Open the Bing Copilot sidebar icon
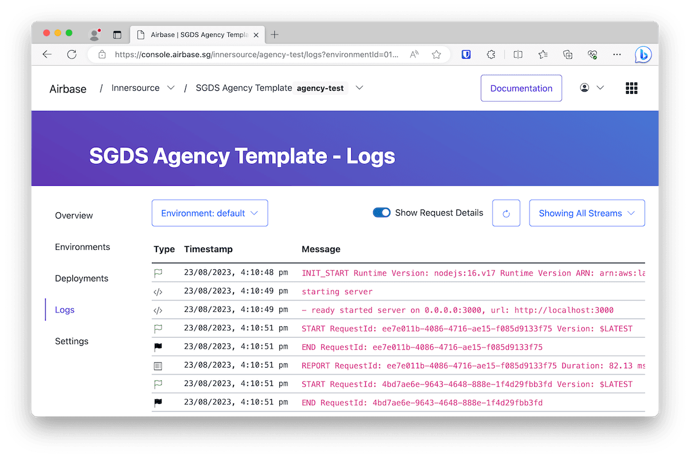Screen dimensions: 690x458 click(x=643, y=55)
